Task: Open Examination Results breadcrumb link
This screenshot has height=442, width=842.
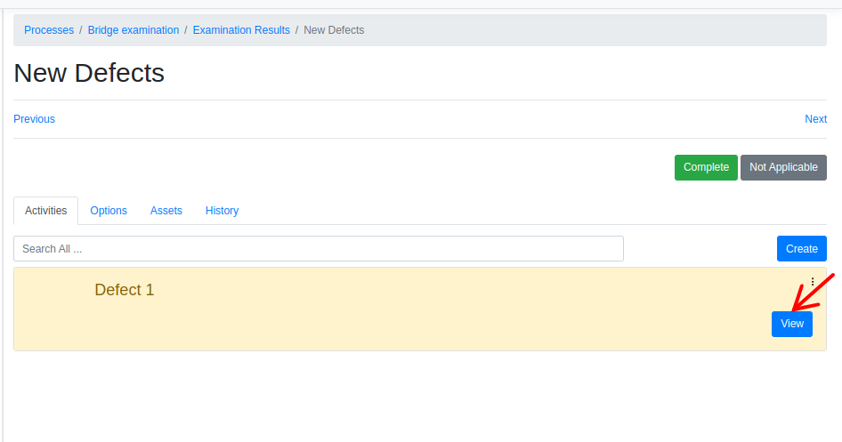Action: click(241, 30)
